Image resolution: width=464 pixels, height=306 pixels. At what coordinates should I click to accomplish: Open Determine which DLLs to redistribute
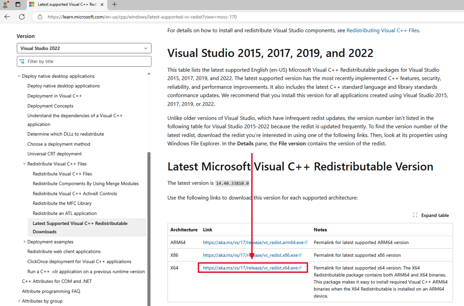(x=66, y=134)
